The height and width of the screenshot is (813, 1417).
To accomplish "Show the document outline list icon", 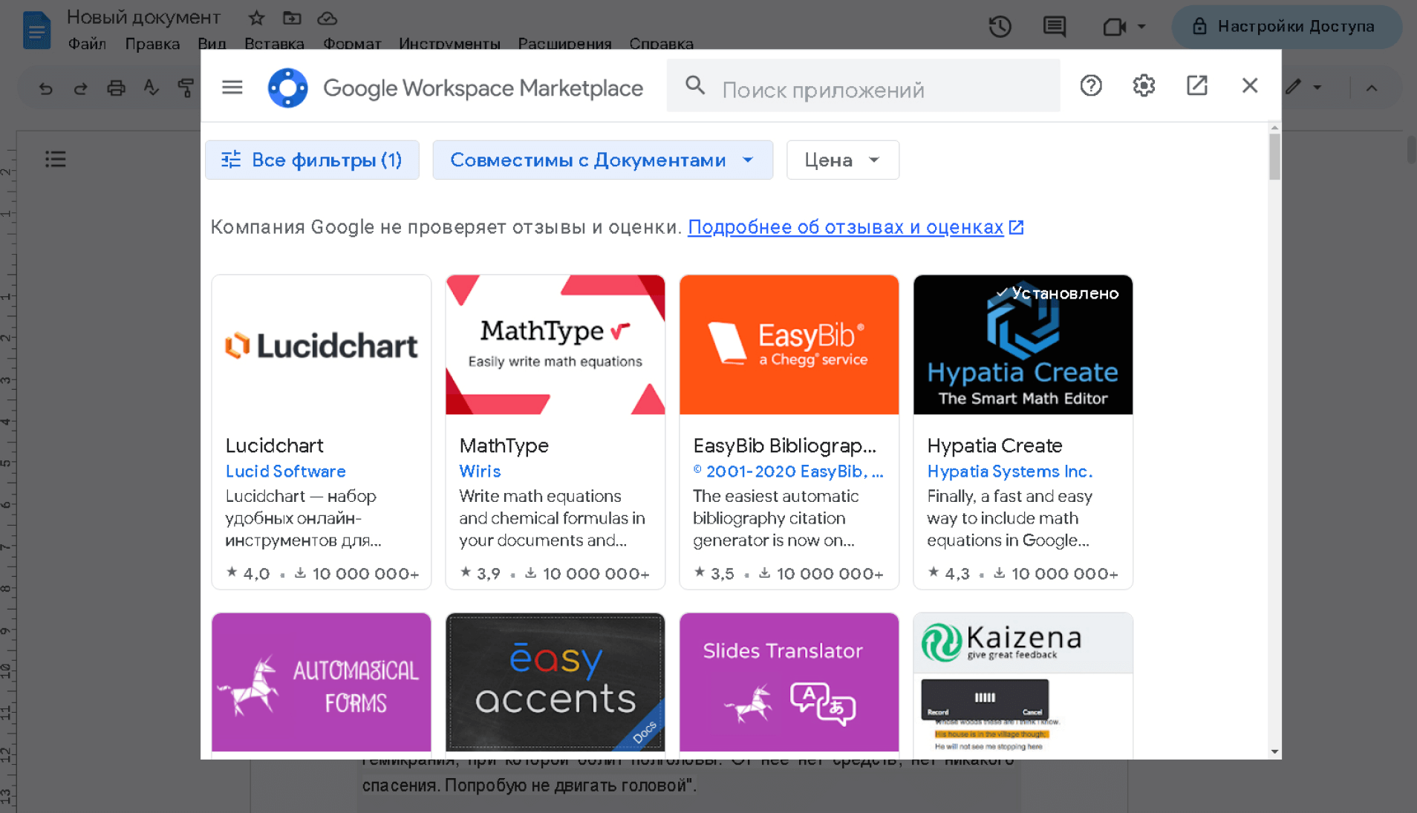I will (x=56, y=159).
